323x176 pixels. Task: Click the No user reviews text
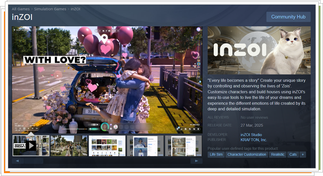coord(254,117)
